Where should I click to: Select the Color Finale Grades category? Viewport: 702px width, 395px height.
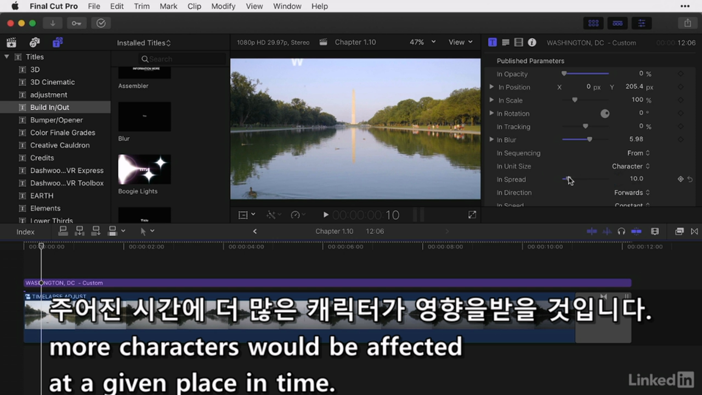point(63,133)
